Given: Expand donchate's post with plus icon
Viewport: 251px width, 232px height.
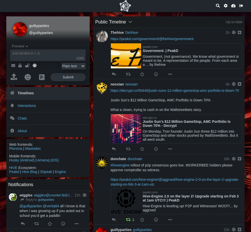Looking at the screenshot, I should click(239, 159).
